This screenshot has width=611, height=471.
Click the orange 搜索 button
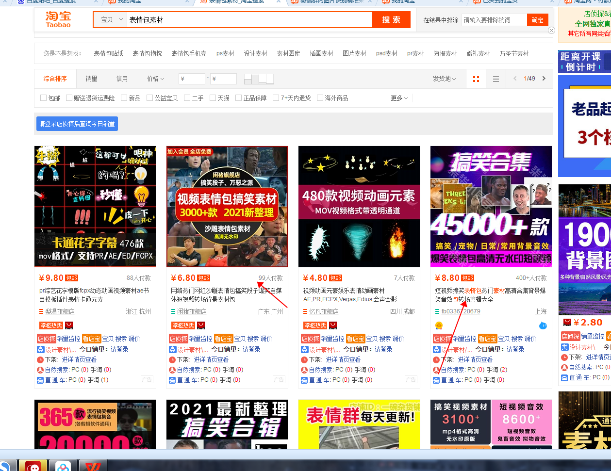391,20
